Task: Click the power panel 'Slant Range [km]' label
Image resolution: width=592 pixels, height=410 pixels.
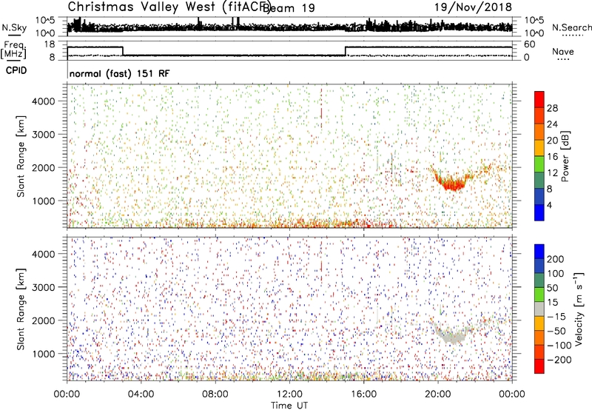Action: (x=21, y=156)
